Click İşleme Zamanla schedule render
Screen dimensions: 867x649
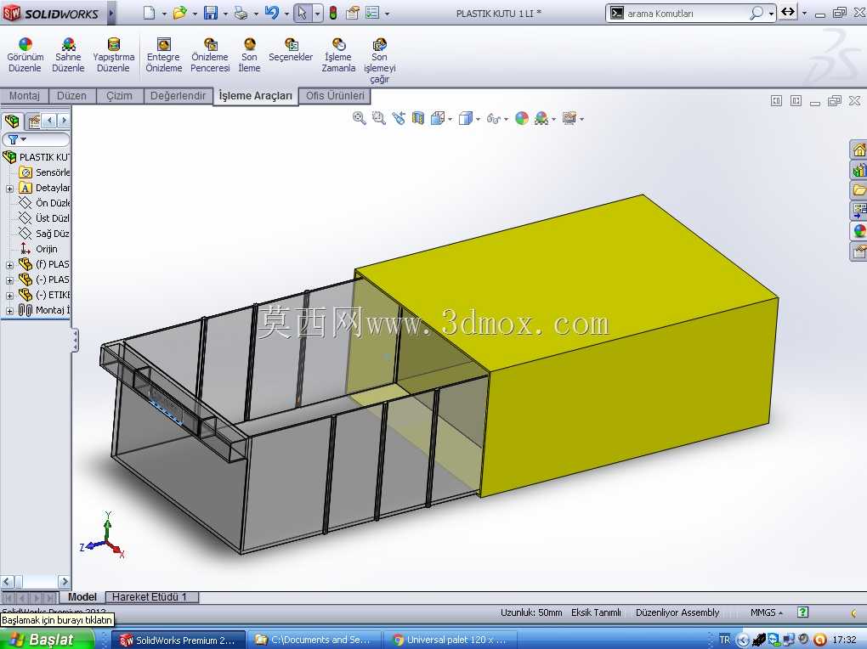pos(338,55)
